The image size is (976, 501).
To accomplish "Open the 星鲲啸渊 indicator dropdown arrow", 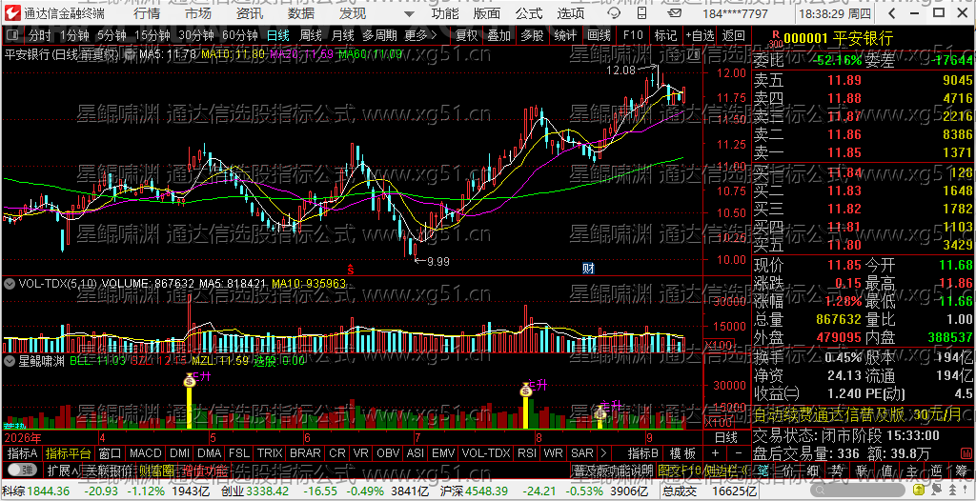I will pos(10,360).
